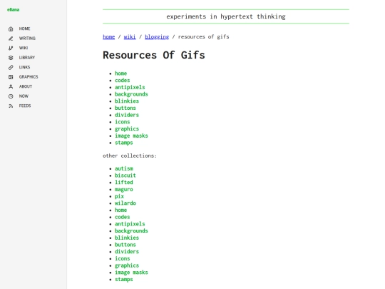The image size is (385, 289).
Task: Open the Home house icon in sidebar
Action: click(x=11, y=29)
